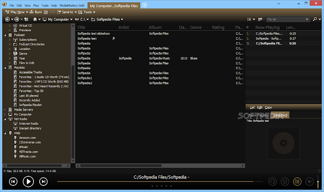Viewport: 324px width, 192px height.
Task: Open the Burn toolbar option
Action: [x=36, y=12]
